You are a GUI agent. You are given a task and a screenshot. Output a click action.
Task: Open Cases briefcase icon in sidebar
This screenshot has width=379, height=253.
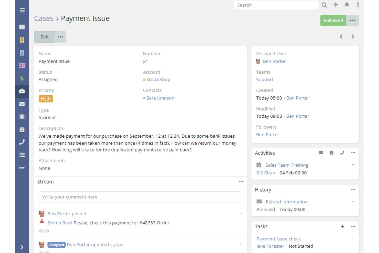click(x=22, y=91)
